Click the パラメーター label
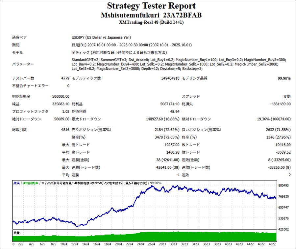The height and width of the screenshot is (249, 296). pos(23,64)
